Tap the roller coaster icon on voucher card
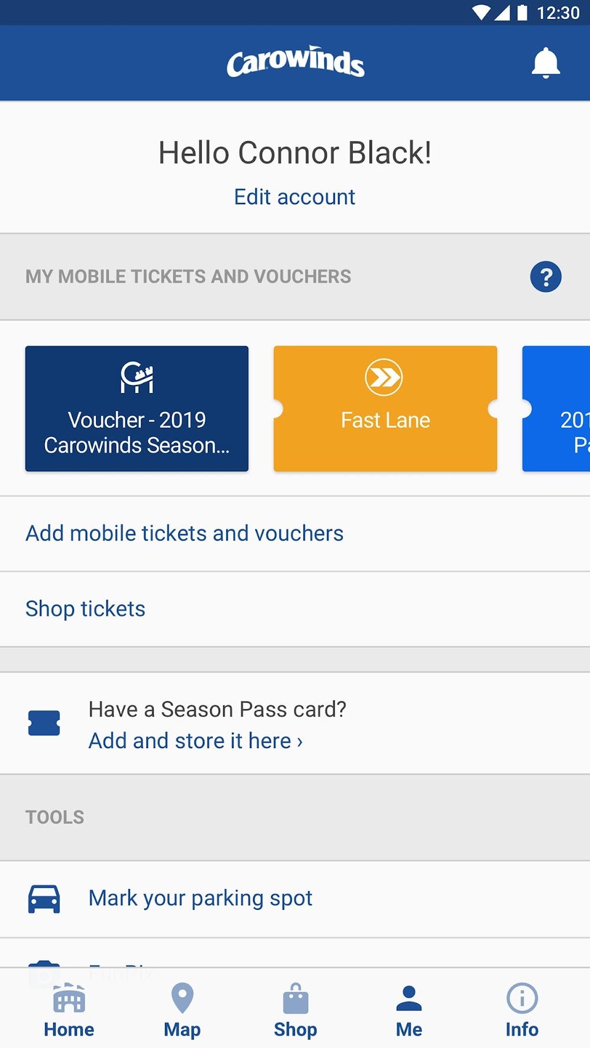590x1048 pixels. pos(137,377)
